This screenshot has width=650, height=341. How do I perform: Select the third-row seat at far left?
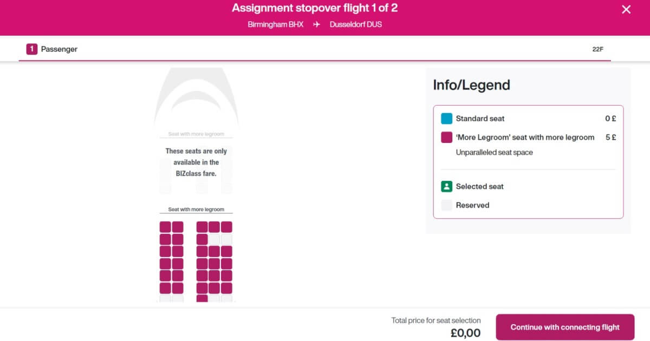coord(165,251)
